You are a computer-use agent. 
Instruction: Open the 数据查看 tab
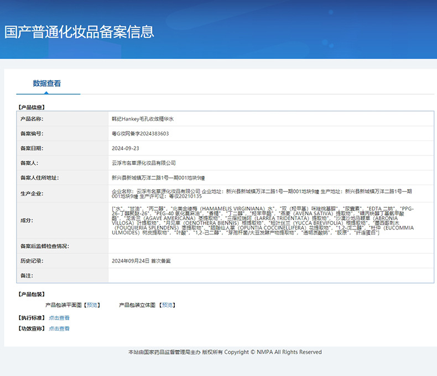tap(47, 83)
